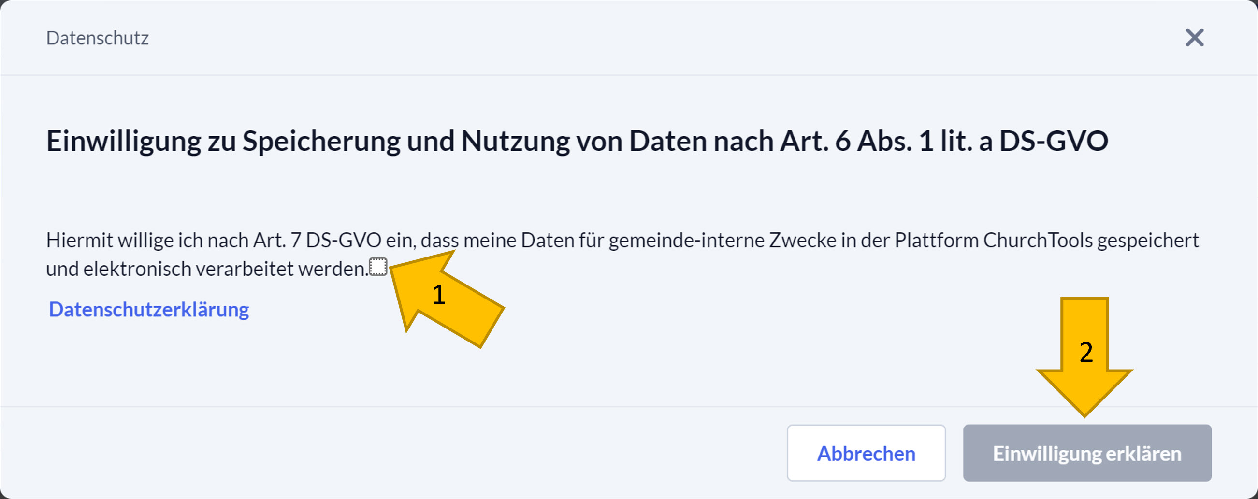The width and height of the screenshot is (1258, 499).
Task: Click the 'Datenschutz' dialog title
Action: [x=97, y=38]
